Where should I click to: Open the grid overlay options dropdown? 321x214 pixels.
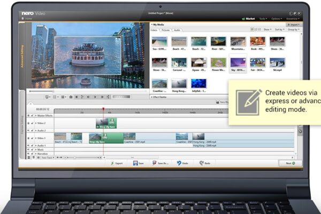point(64,97)
